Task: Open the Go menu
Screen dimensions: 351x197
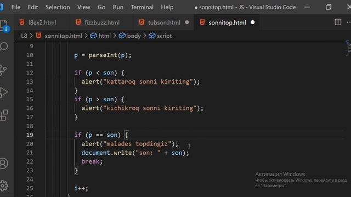Action: click(x=101, y=7)
